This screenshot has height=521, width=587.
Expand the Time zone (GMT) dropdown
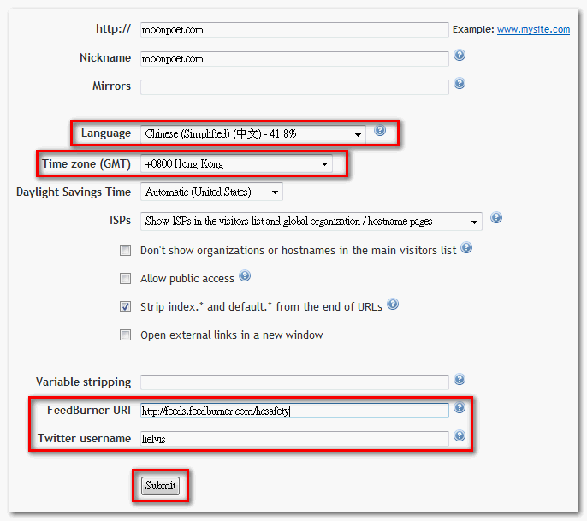coord(236,163)
